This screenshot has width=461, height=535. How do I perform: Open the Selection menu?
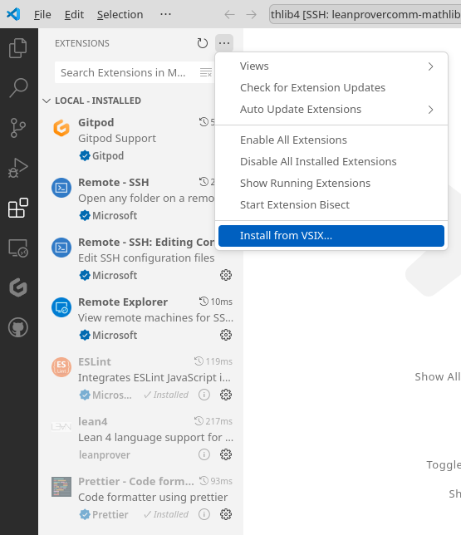[120, 15]
